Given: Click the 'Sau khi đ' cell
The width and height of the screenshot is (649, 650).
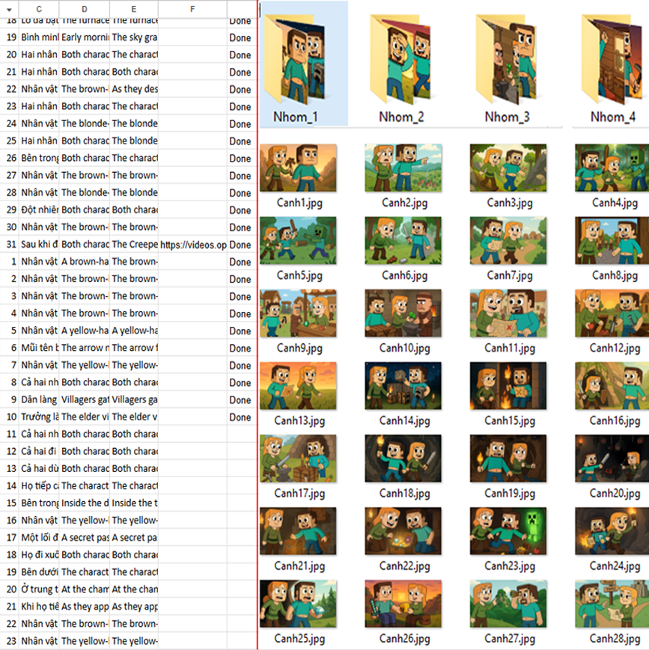Looking at the screenshot, I should [x=39, y=245].
